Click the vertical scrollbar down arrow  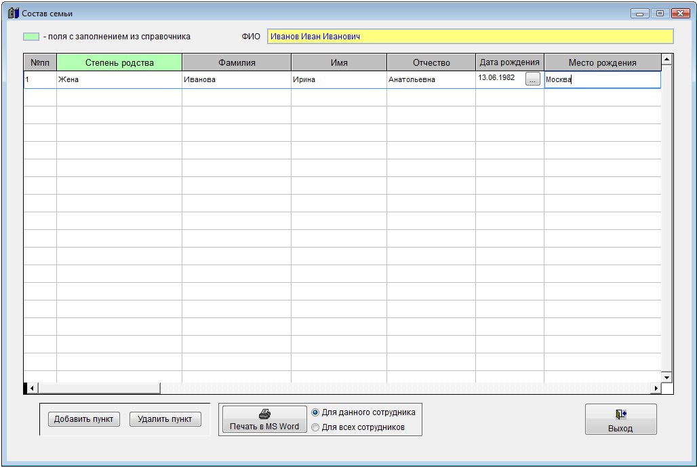666,377
